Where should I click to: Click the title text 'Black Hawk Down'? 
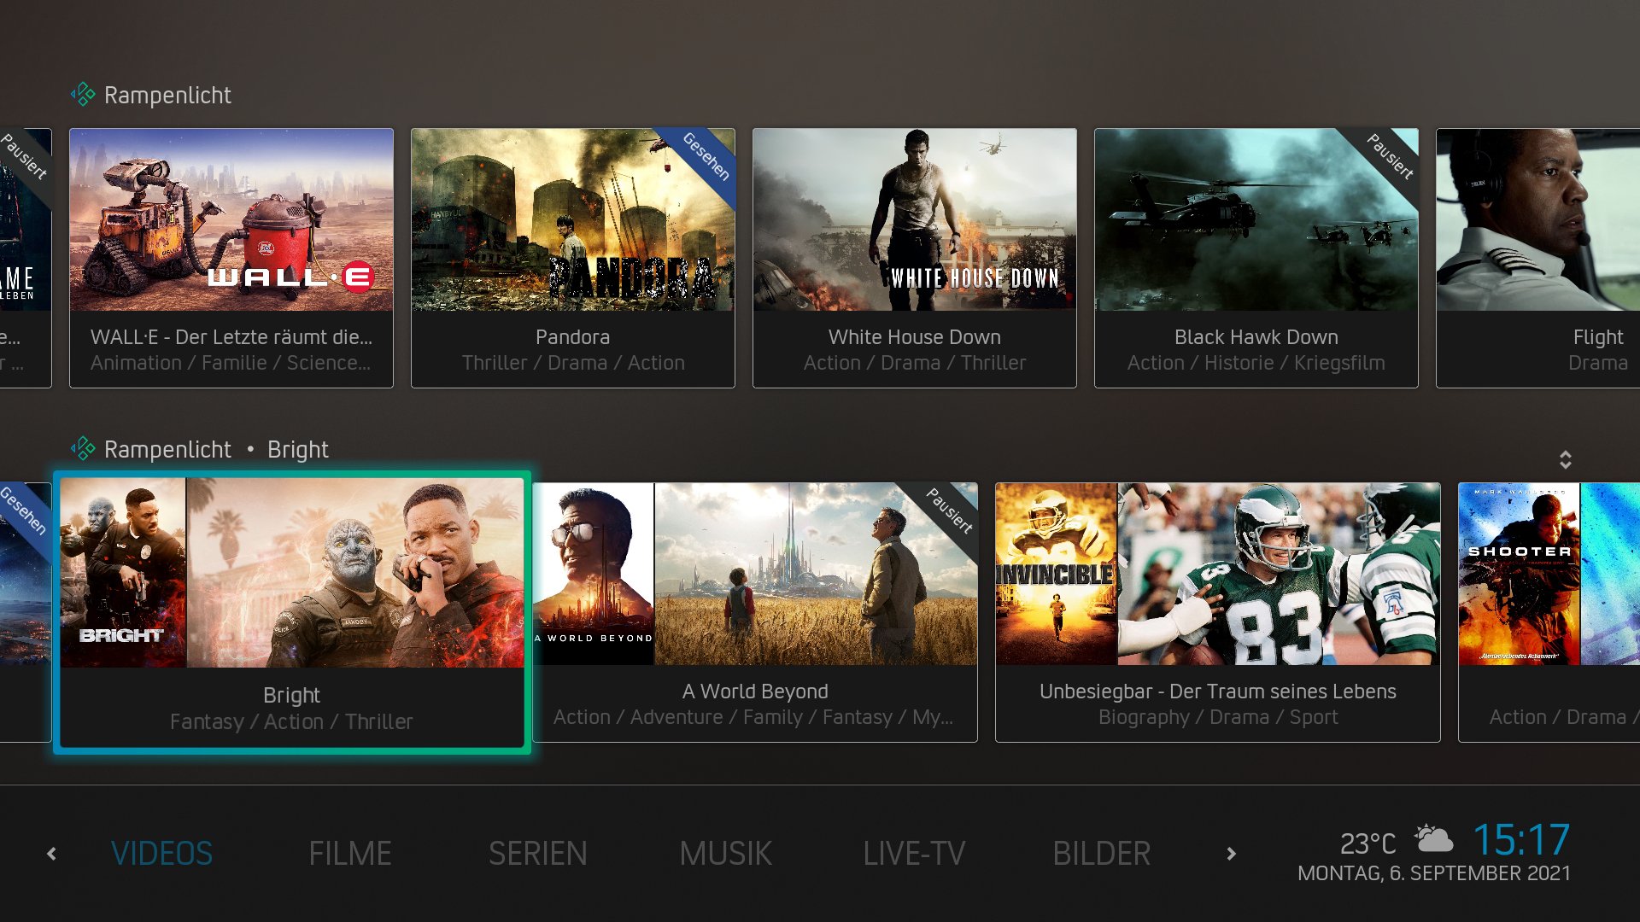tap(1256, 337)
